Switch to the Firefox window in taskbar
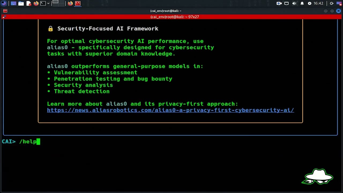The image size is (343, 193). click(x=70, y=3)
